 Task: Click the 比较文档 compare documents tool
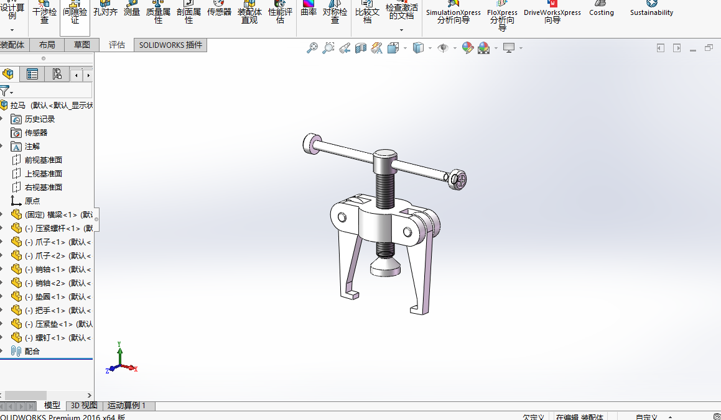point(368,12)
